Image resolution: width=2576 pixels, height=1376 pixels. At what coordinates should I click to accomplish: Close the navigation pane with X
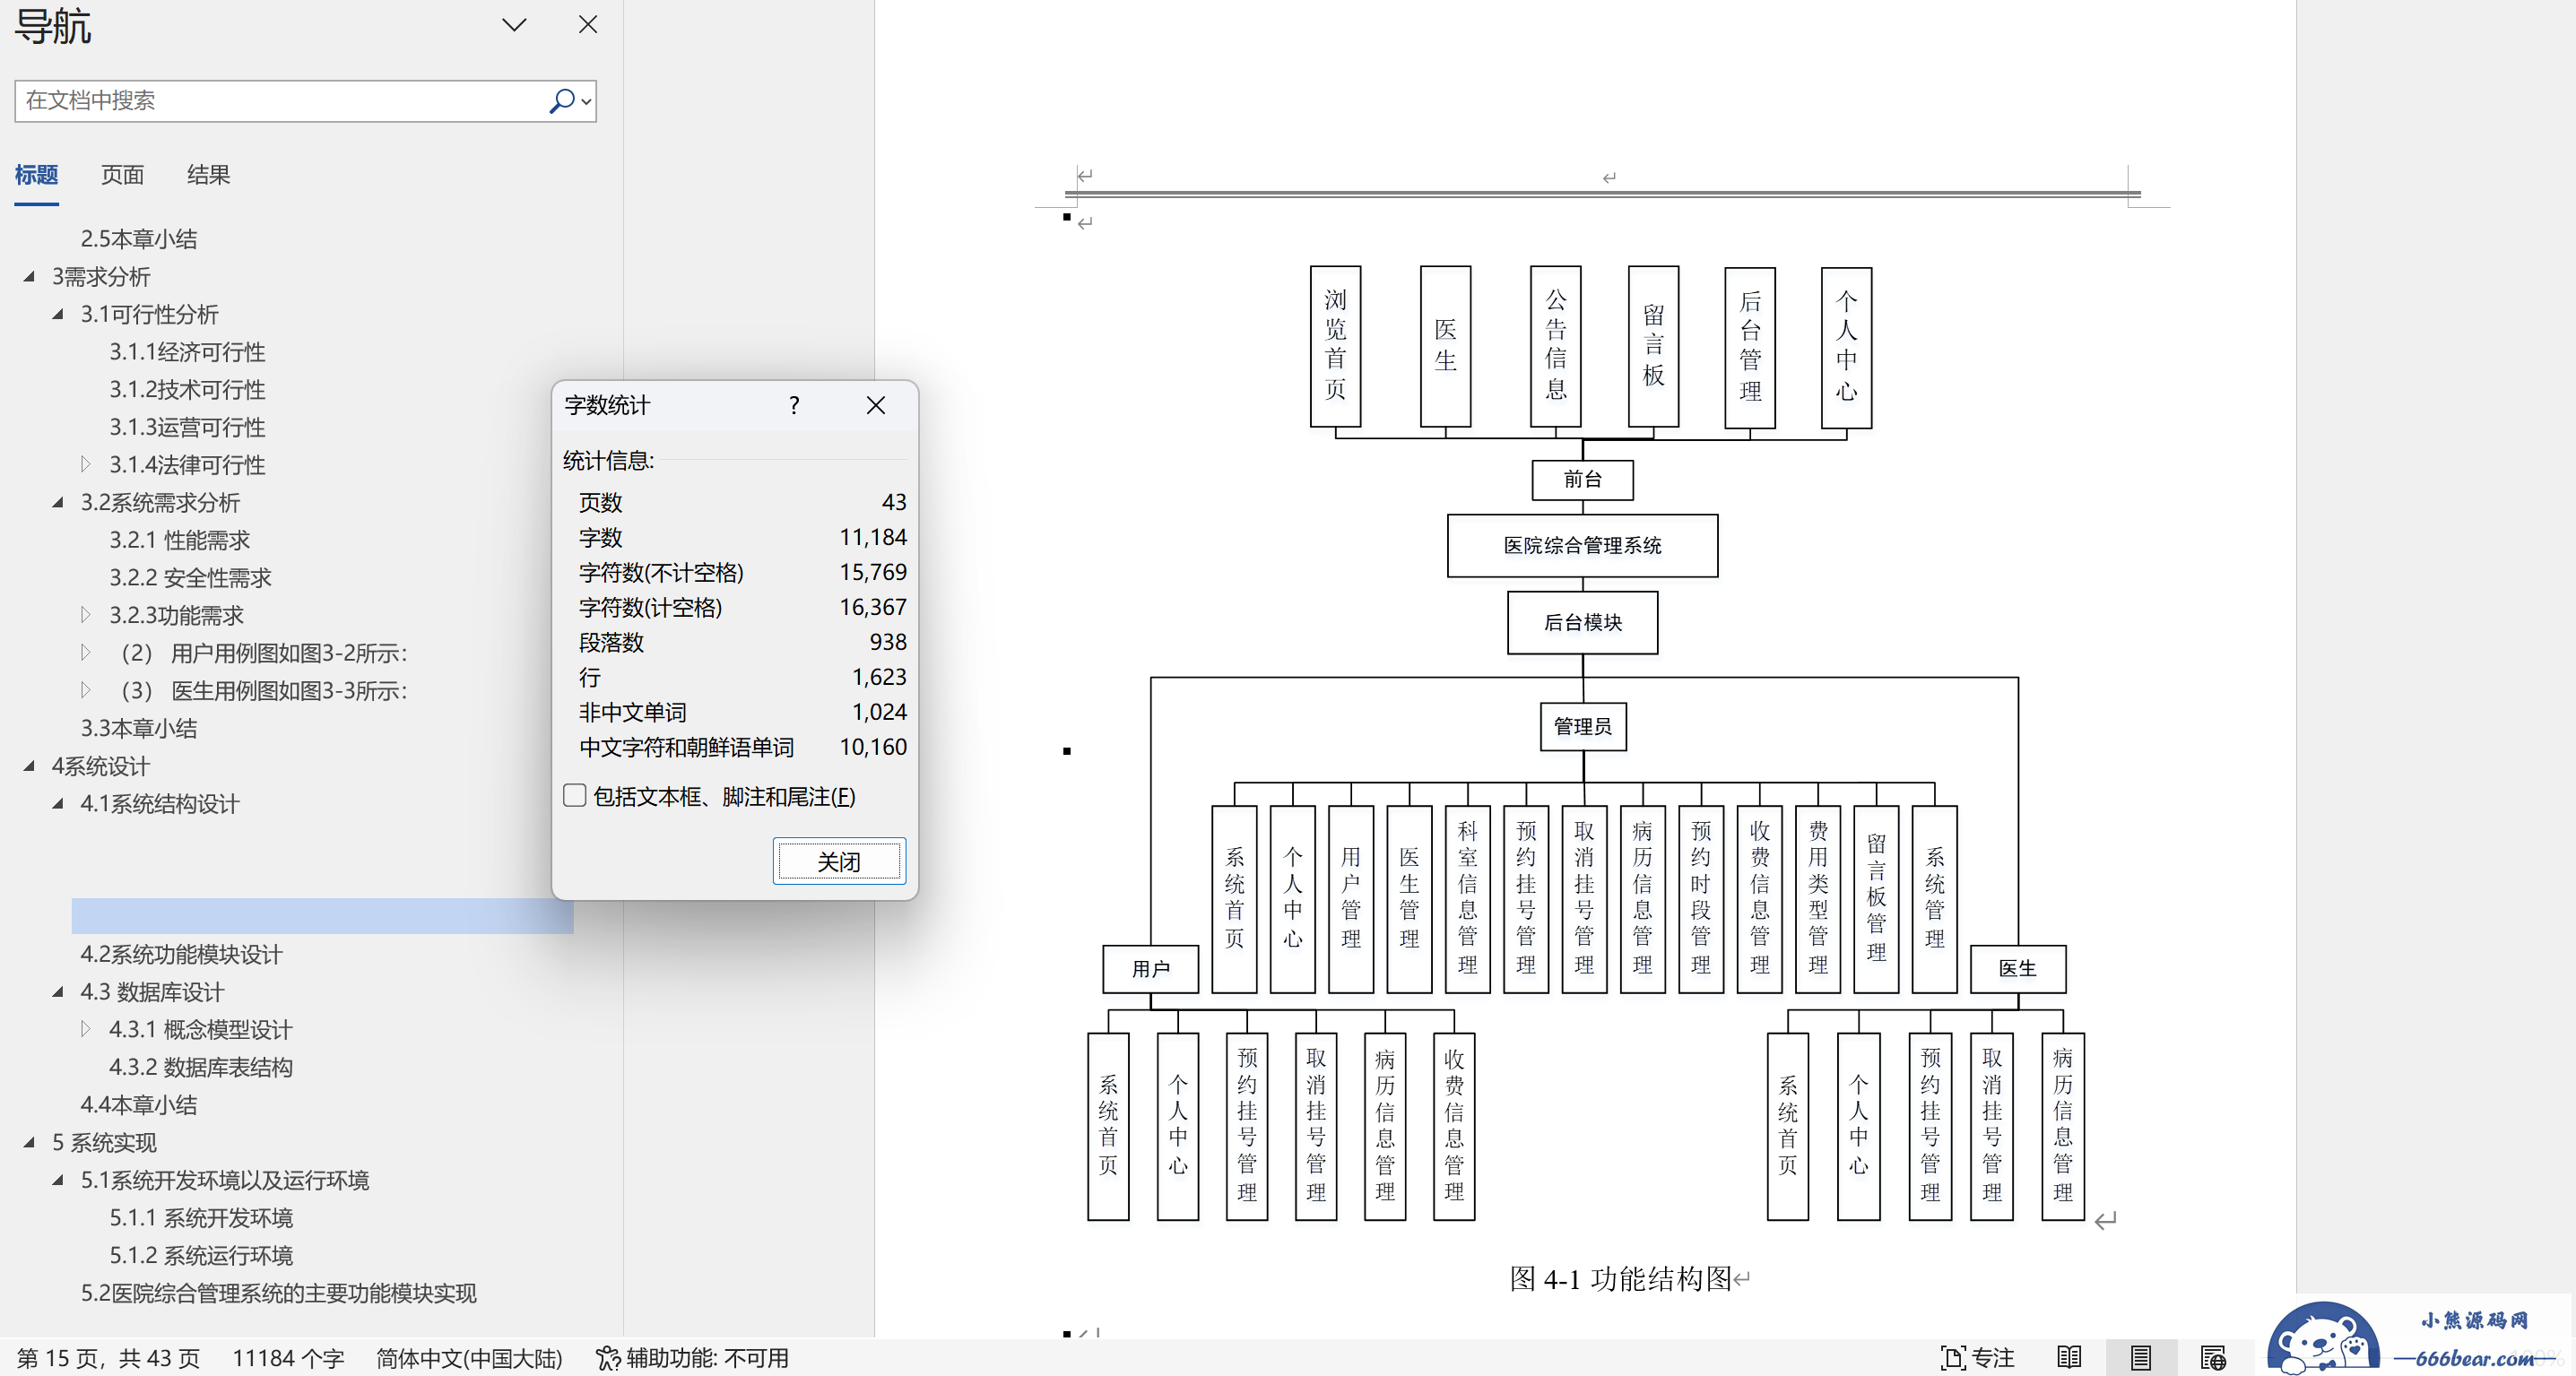[x=588, y=25]
